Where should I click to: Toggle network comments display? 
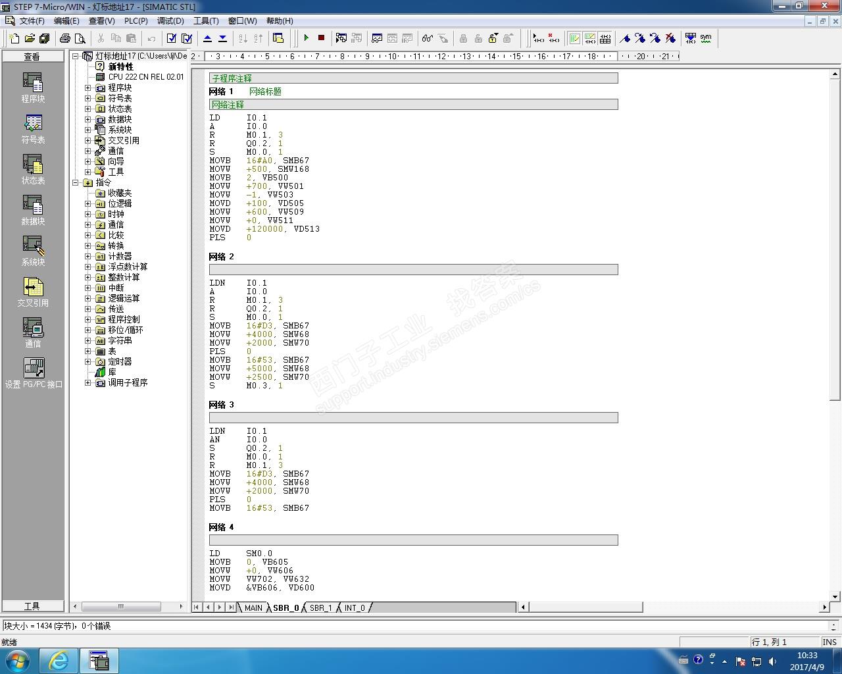[x=589, y=38]
